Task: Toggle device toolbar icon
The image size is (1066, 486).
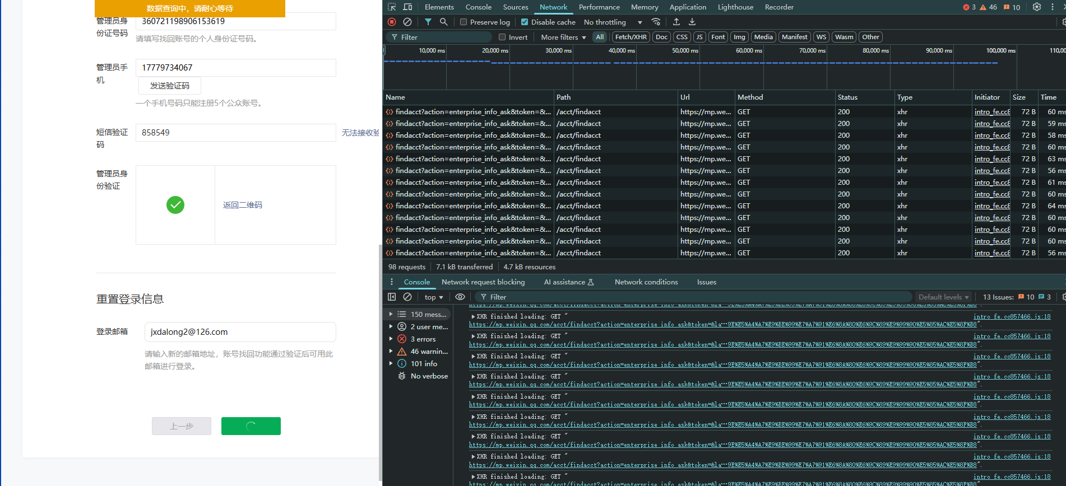Action: point(408,7)
